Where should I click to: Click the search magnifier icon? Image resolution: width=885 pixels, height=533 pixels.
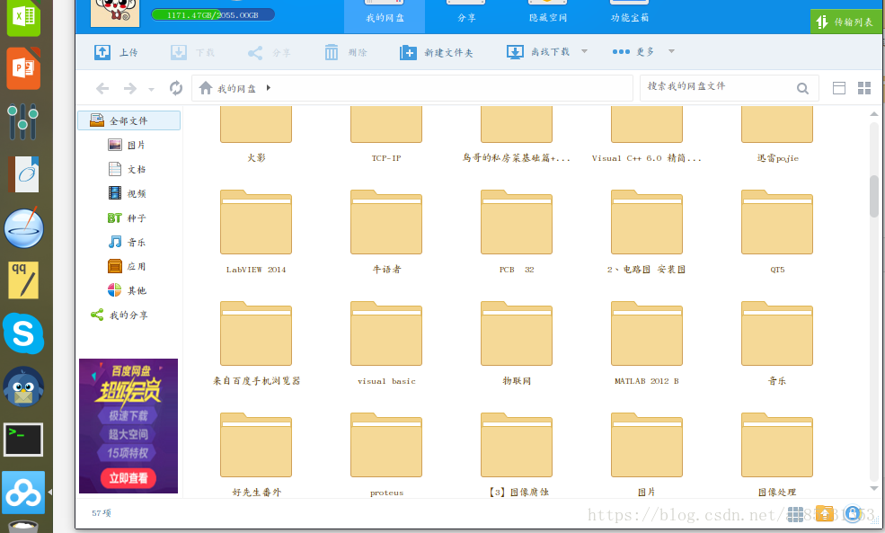tap(802, 88)
